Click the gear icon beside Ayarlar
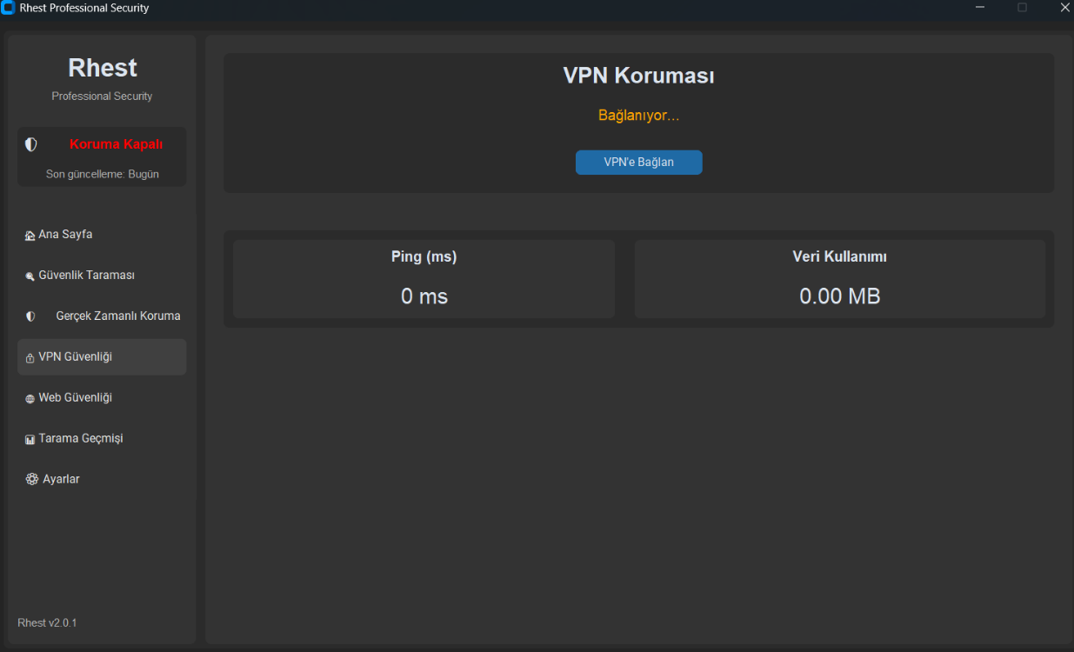Viewport: 1074px width, 652px height. pos(32,479)
